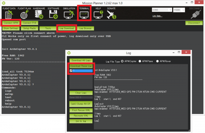This screenshot has width=205, height=133.
Task: Minimize the Mission Planner window
Action: pos(186,3)
